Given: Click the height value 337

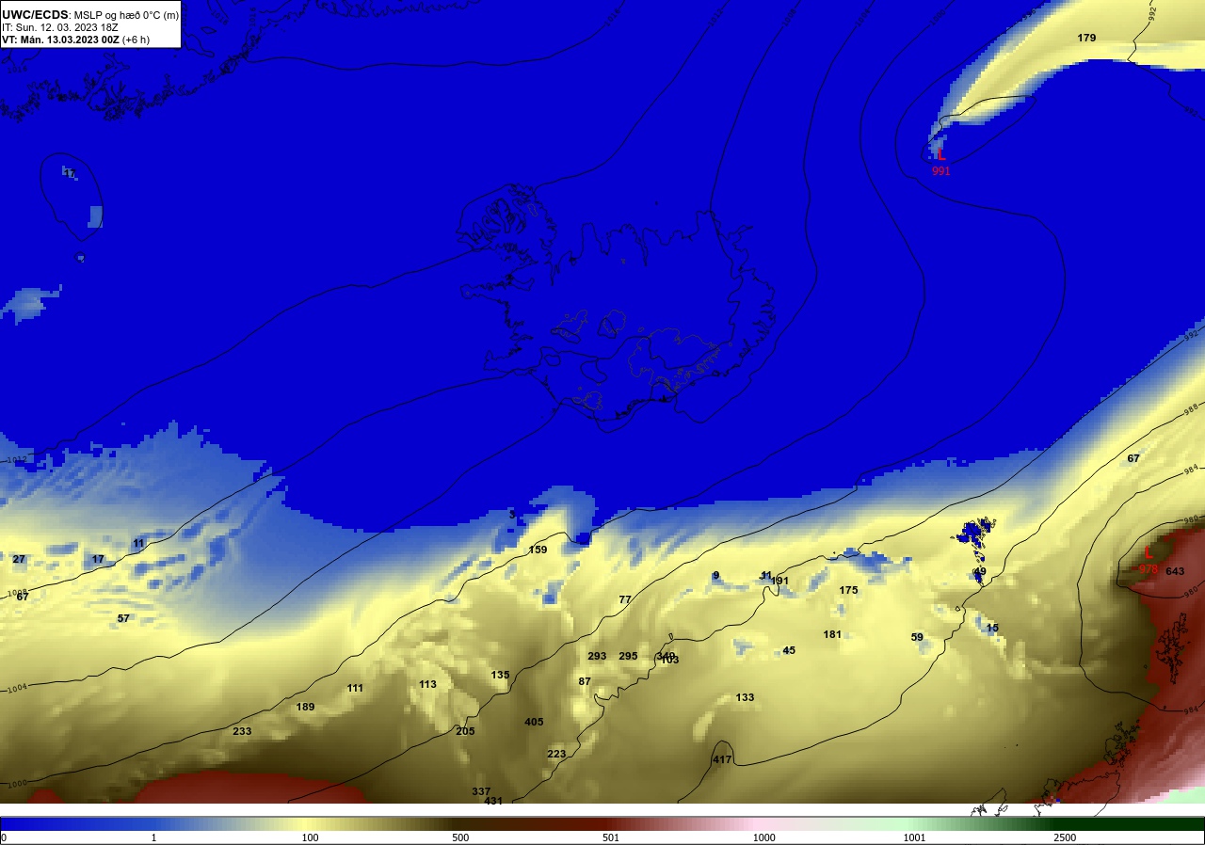Looking at the screenshot, I should (481, 791).
